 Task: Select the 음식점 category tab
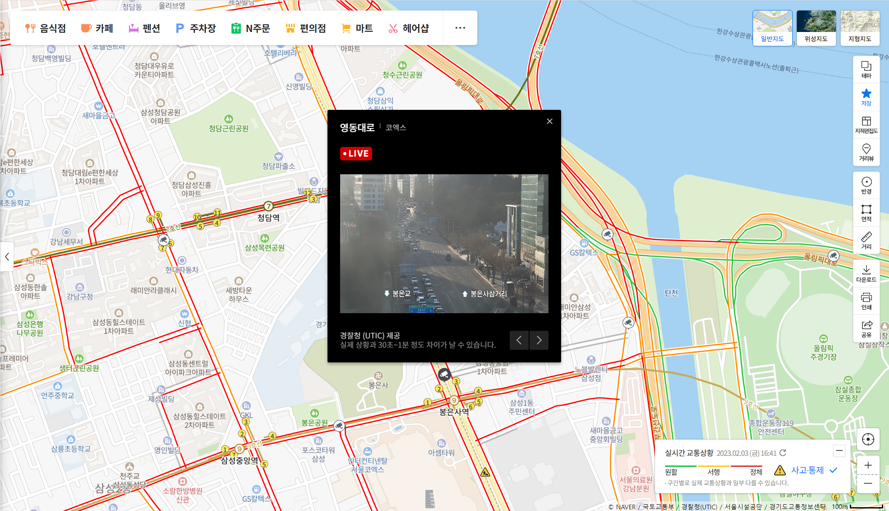pyautogui.click(x=45, y=28)
